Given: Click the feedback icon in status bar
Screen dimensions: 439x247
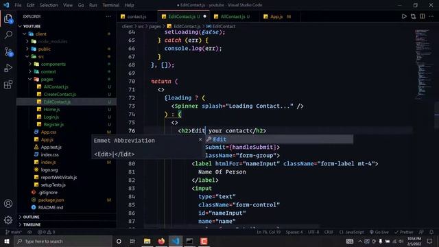Looking at the screenshot, I should click(x=421, y=232).
